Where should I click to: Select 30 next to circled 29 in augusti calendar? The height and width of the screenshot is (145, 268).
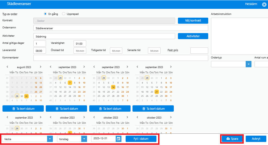point(22,96)
